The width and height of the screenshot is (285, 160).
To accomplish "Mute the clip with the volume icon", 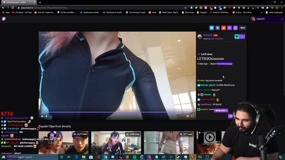I will 46,116.
